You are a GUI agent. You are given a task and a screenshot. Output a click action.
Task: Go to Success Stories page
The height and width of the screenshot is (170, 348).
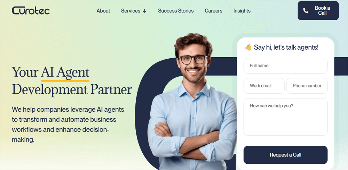click(x=176, y=11)
